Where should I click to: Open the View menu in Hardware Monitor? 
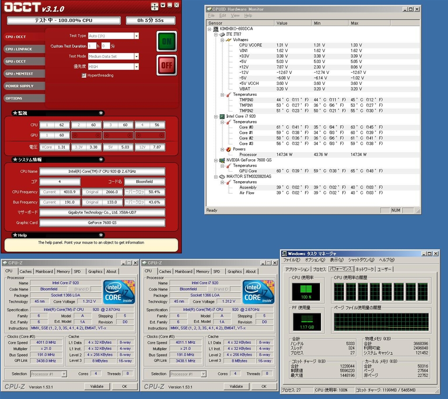pos(235,15)
